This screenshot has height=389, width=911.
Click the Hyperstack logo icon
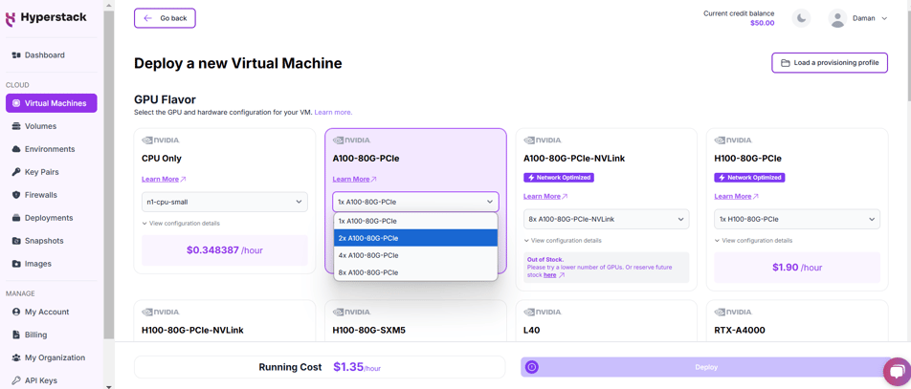tap(11, 18)
